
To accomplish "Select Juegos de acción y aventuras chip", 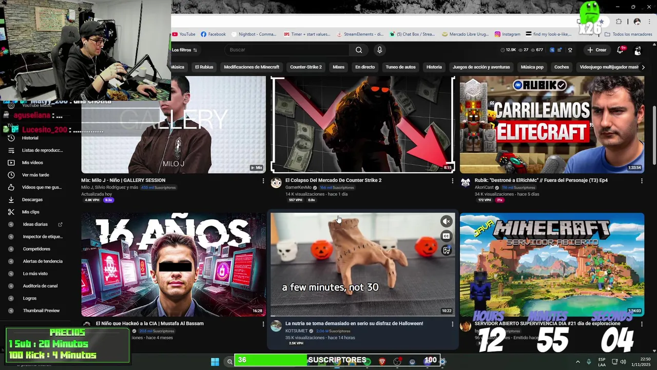I will pos(481,67).
